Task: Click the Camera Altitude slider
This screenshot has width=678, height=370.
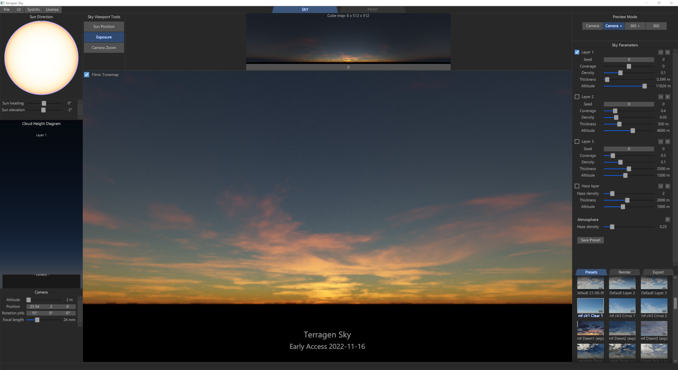Action: click(x=44, y=300)
